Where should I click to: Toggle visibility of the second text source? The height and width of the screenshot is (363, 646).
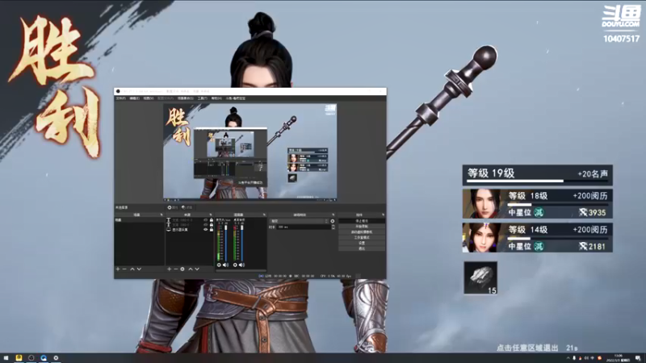pos(206,225)
